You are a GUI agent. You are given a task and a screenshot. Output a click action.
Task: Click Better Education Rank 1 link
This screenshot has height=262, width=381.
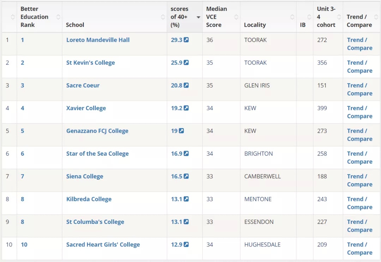tap(22, 40)
